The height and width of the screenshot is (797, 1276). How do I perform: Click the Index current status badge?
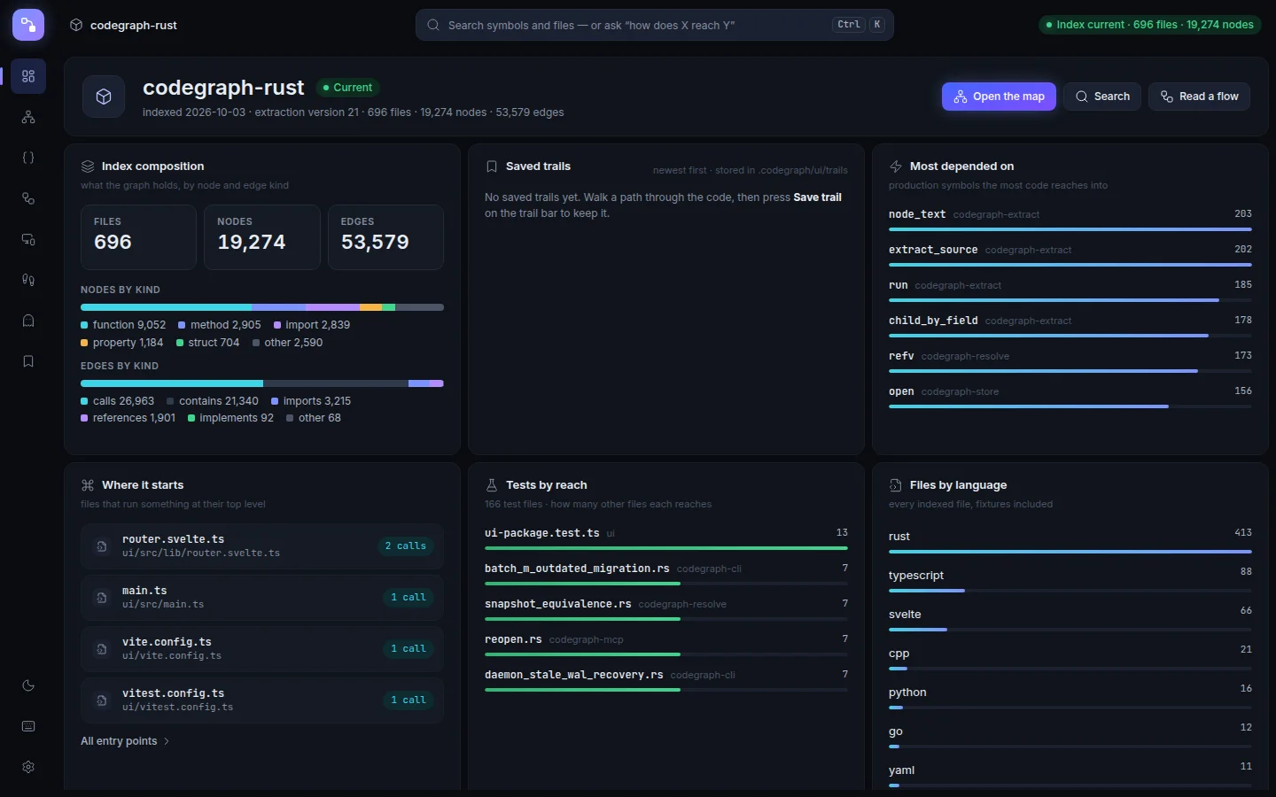point(1150,25)
